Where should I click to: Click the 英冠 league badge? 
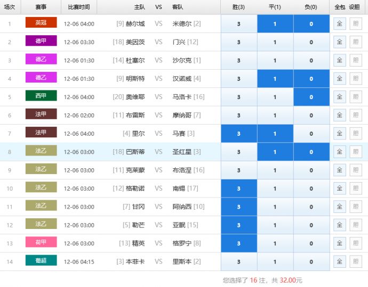pyautogui.click(x=41, y=23)
